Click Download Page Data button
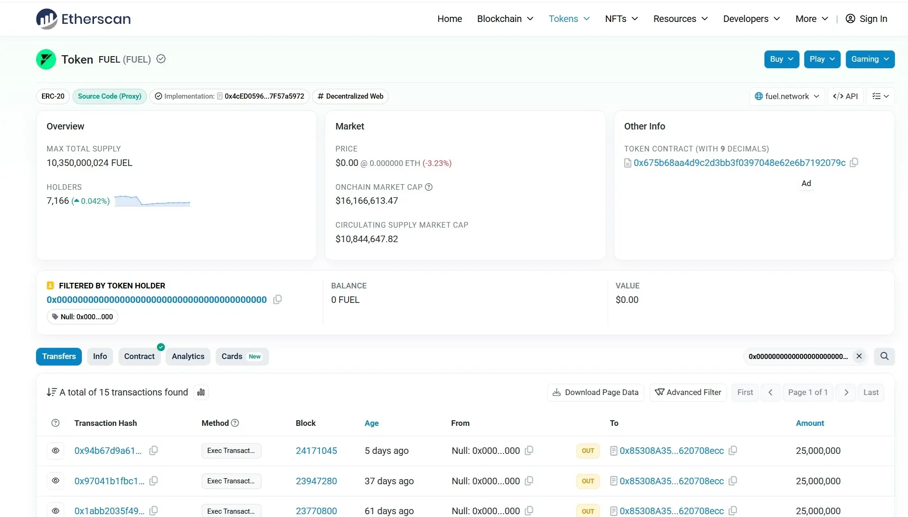 [596, 392]
